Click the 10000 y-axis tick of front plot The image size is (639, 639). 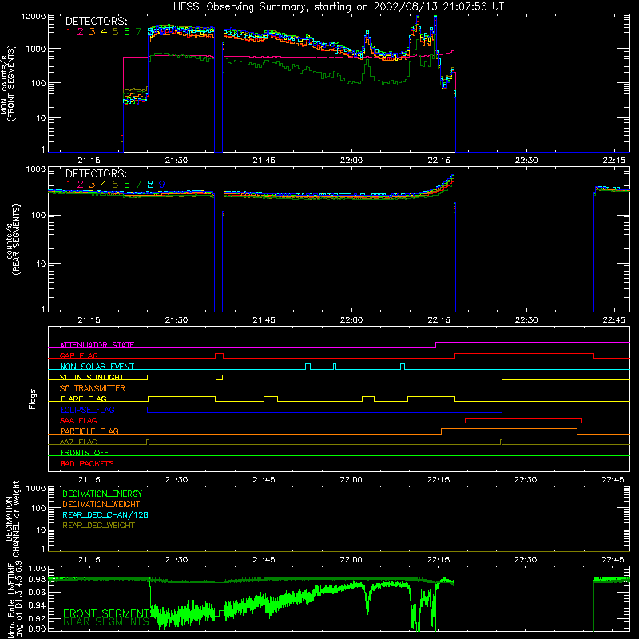pyautogui.click(x=33, y=16)
